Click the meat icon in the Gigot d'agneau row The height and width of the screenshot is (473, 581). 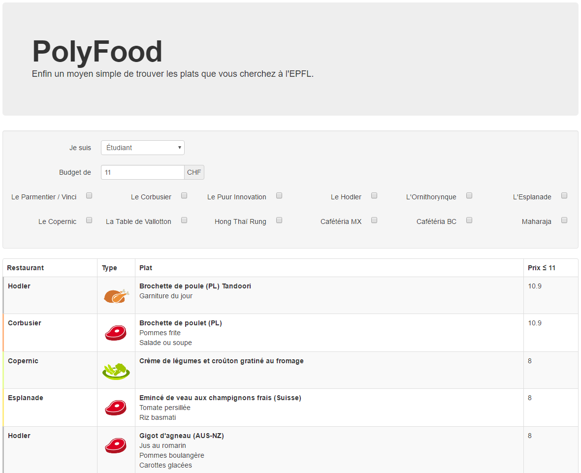pos(116,445)
